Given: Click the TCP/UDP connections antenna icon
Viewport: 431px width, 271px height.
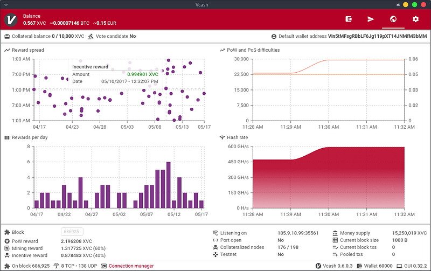Looking at the screenshot, I should click(x=57, y=266).
